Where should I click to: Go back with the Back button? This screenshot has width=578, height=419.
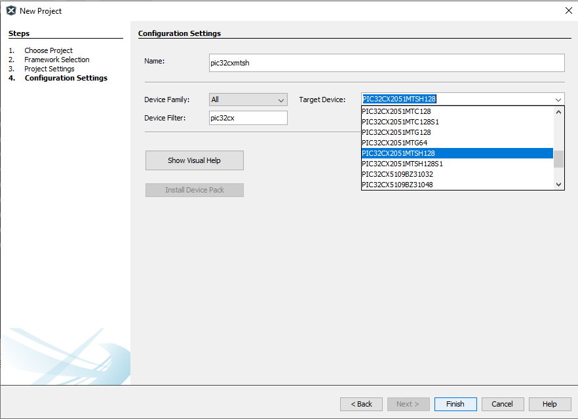point(361,405)
